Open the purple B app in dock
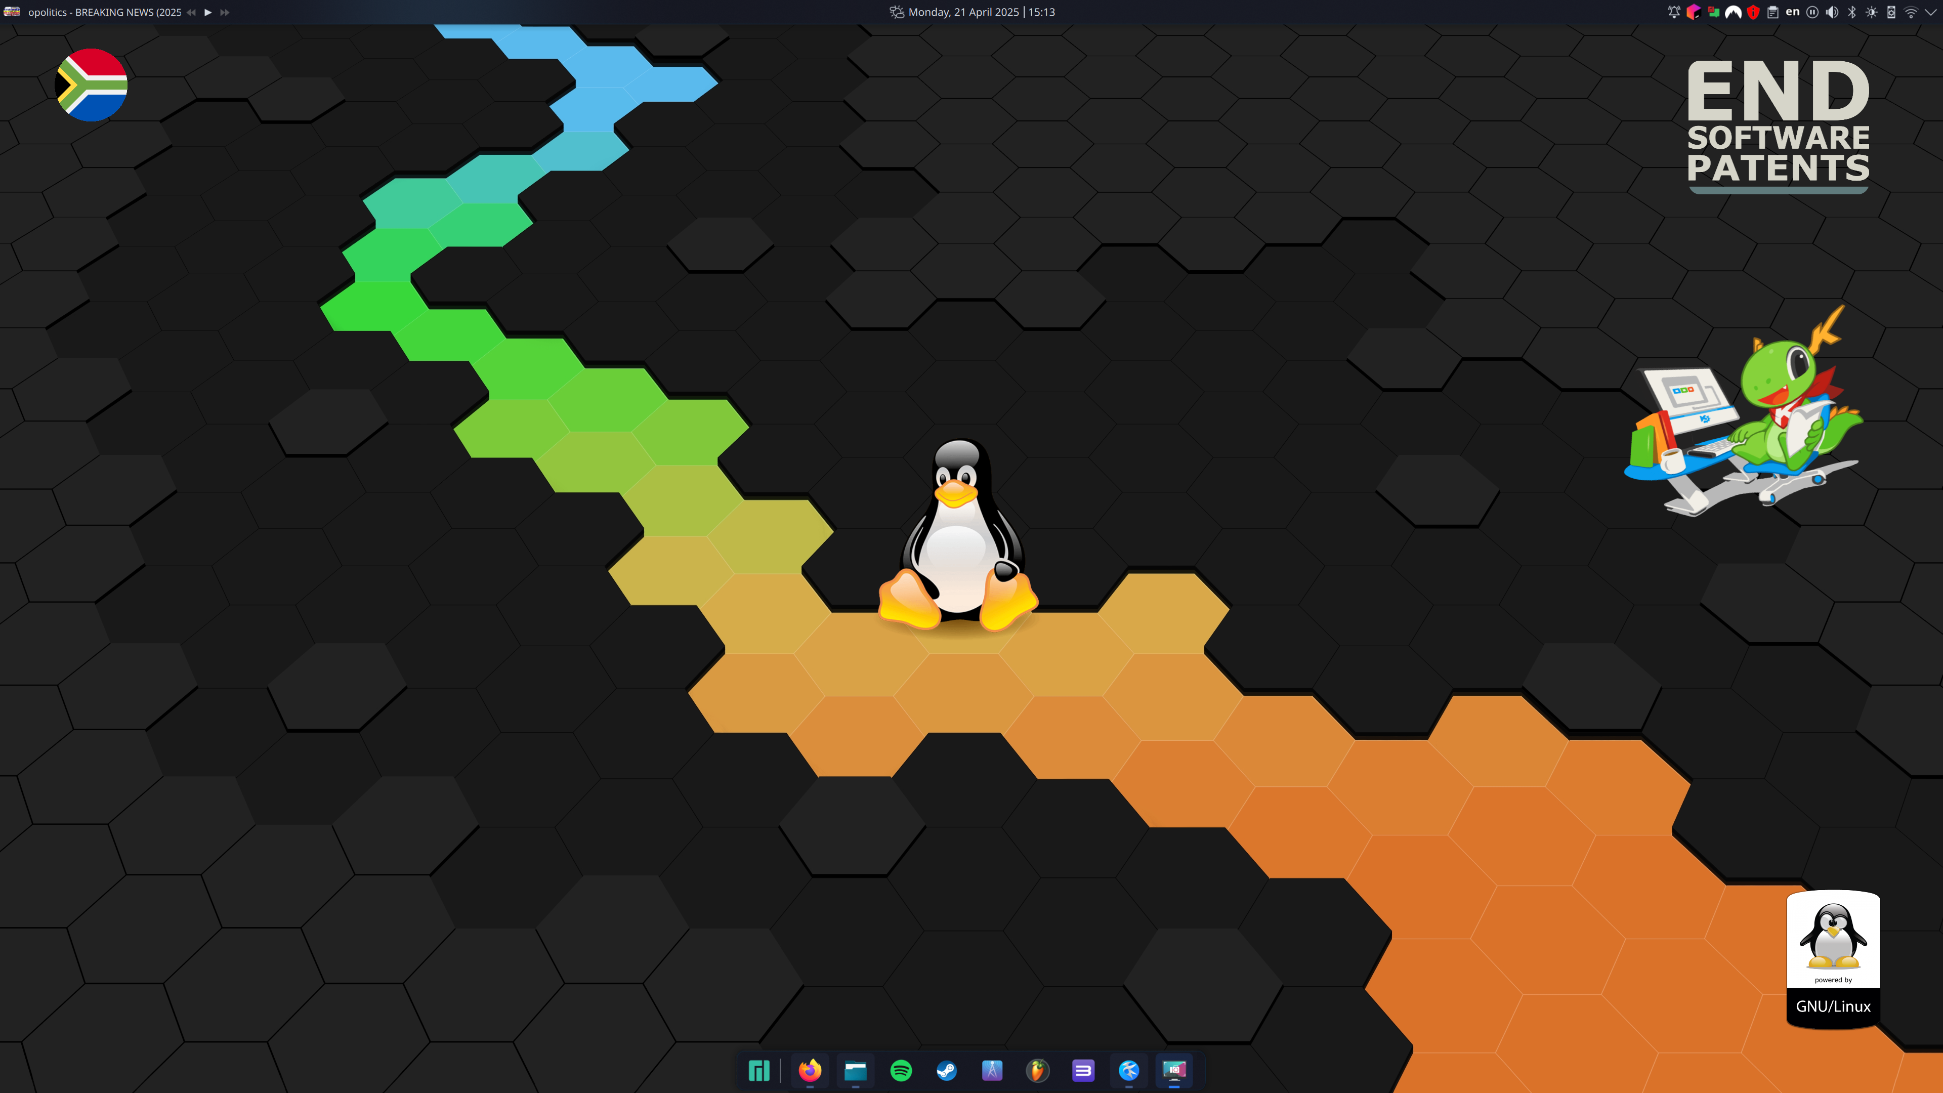This screenshot has height=1093, width=1943. point(1083,1070)
